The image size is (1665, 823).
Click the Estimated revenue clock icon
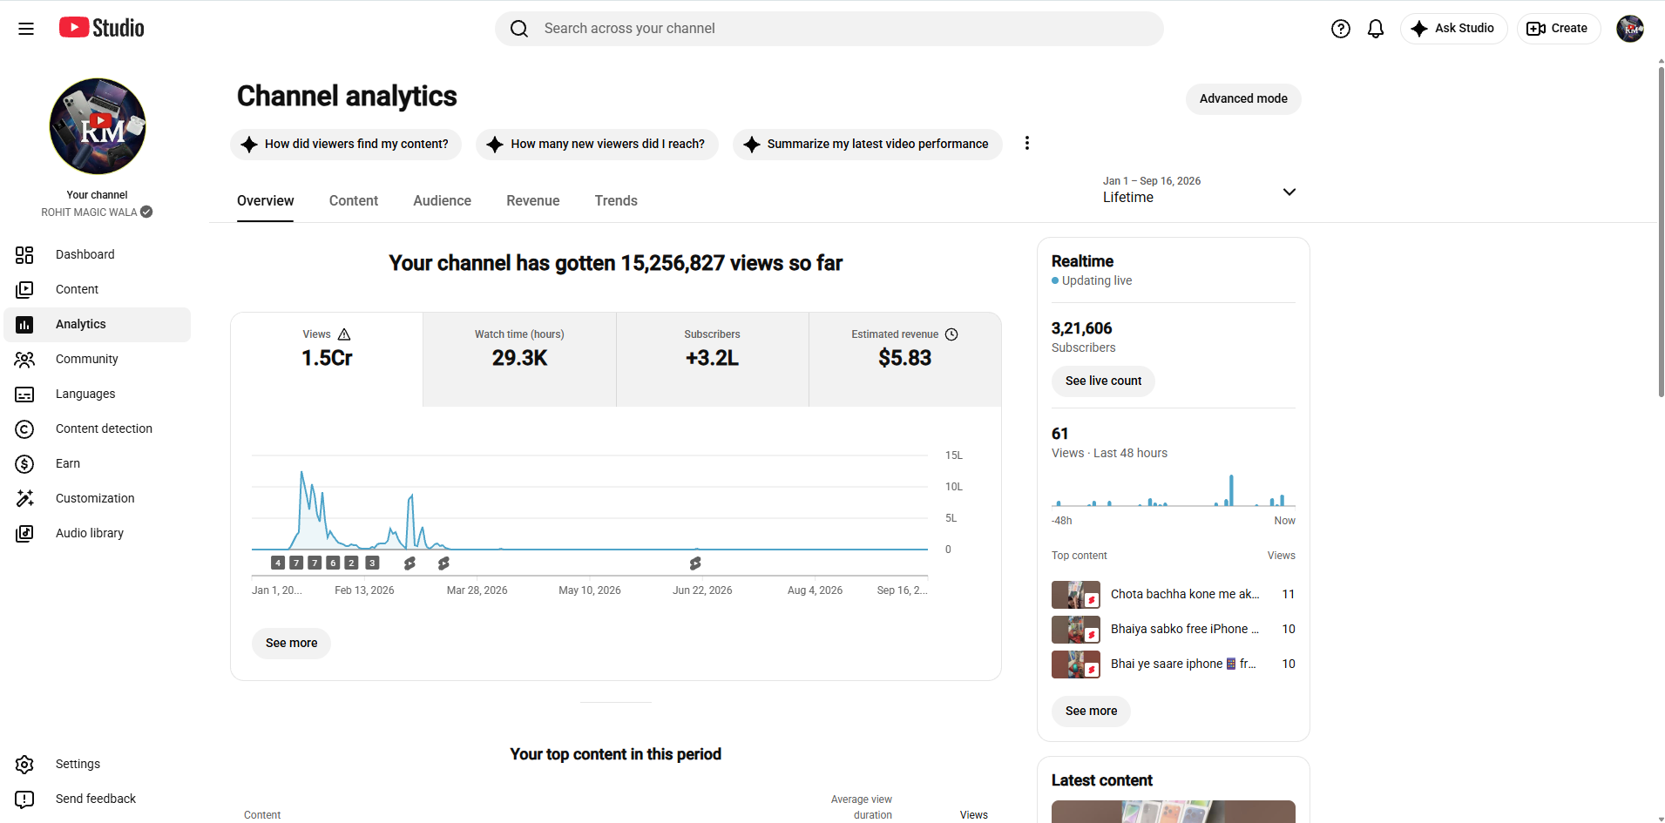coord(951,334)
